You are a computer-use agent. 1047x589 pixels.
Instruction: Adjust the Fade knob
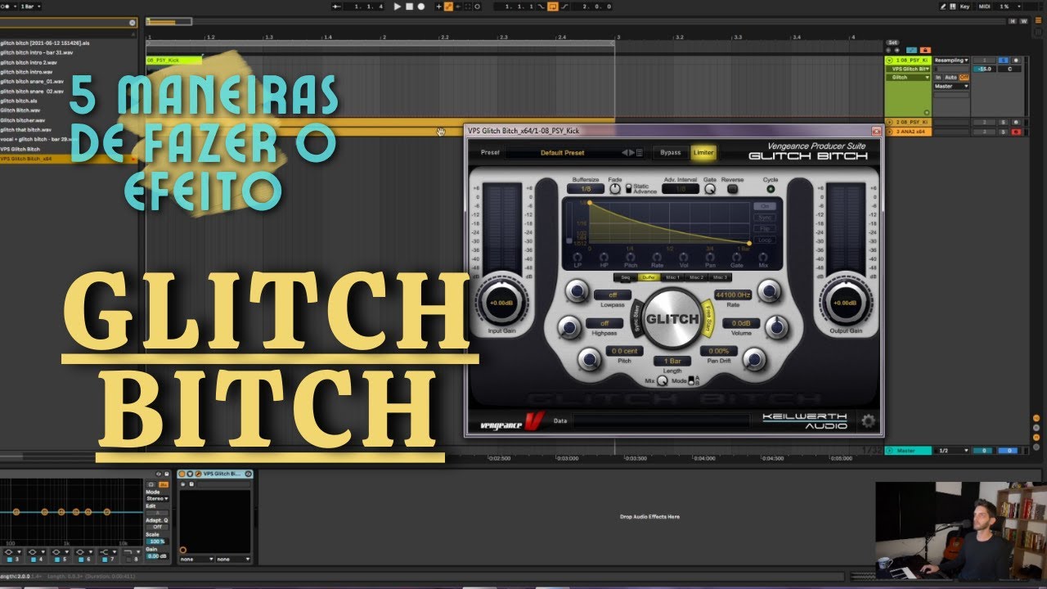[615, 189]
